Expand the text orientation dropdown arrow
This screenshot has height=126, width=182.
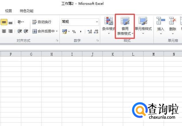click(23, 22)
